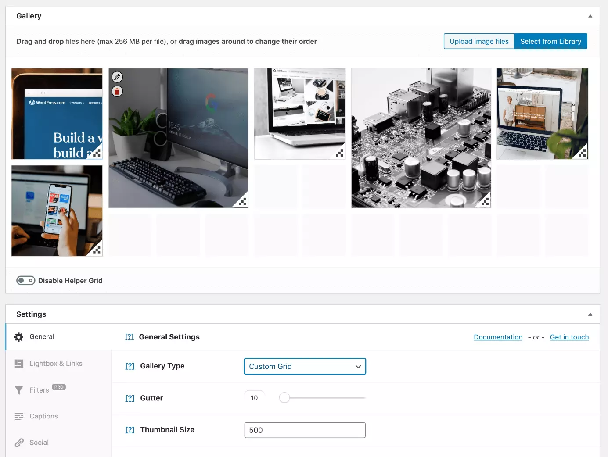Open the Social settings tab

(x=39, y=443)
